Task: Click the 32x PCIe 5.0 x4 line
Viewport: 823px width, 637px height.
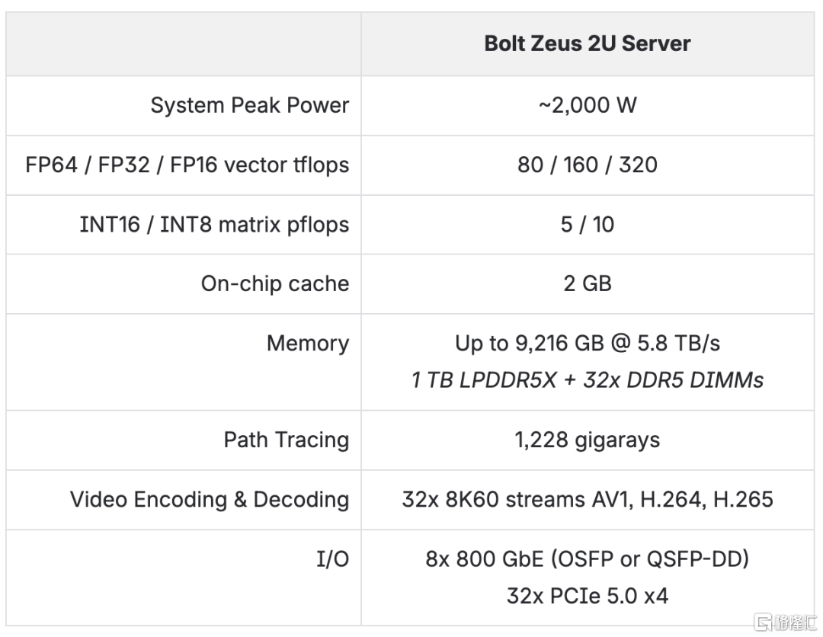Action: (x=587, y=595)
